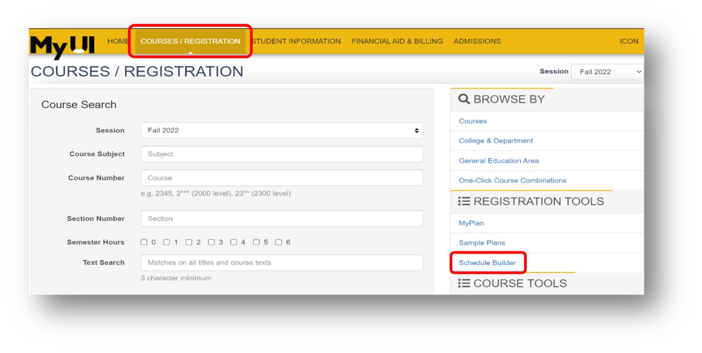
Task: Browse by College & Department
Action: click(495, 141)
